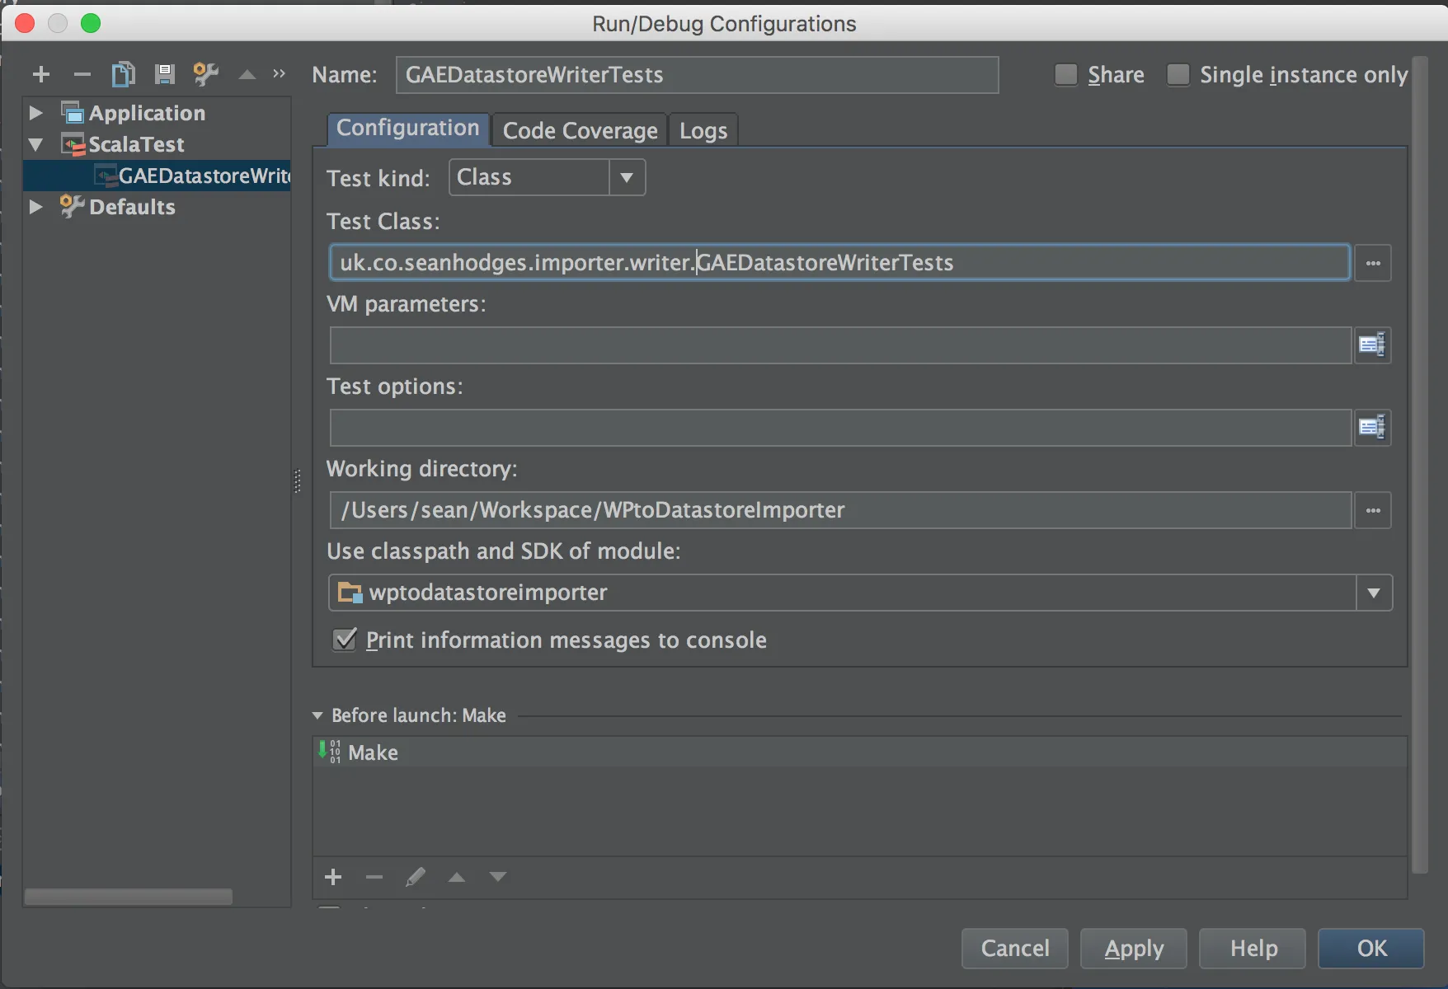Open the classpath module dropdown
The height and width of the screenshot is (989, 1448).
coord(1374,593)
